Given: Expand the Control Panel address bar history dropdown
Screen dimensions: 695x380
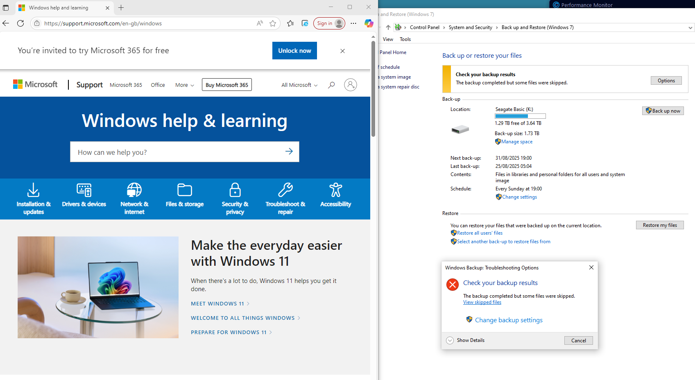Looking at the screenshot, I should click(x=690, y=27).
